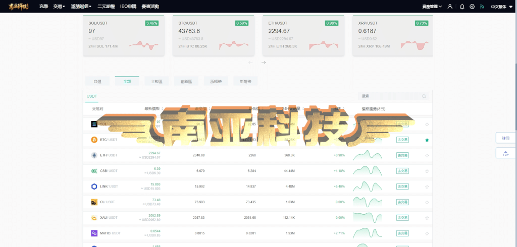The image size is (517, 247).
Task: Favorite the CL/USDT star
Action: coord(427,202)
